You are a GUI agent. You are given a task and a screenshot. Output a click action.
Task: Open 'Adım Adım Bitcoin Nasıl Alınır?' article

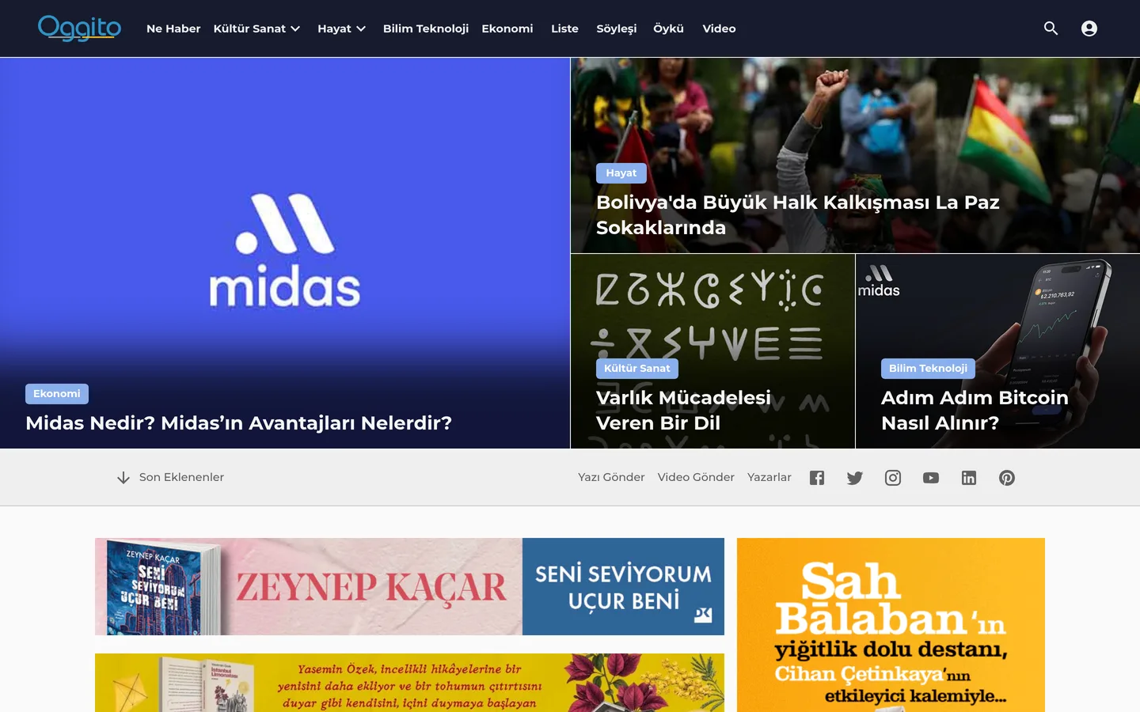click(975, 411)
